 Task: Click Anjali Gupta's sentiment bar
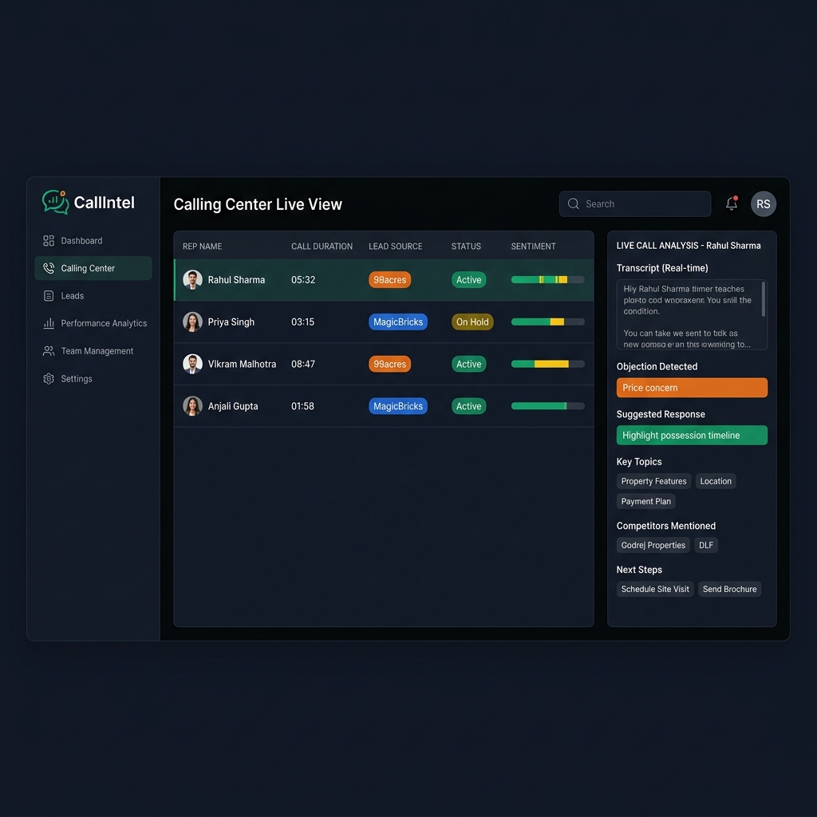pos(547,406)
